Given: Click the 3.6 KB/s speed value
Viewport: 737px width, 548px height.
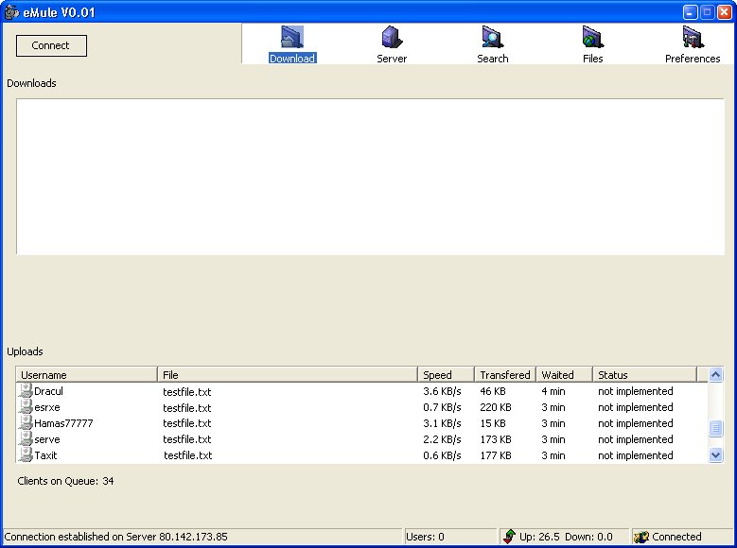Looking at the screenshot, I should [442, 391].
